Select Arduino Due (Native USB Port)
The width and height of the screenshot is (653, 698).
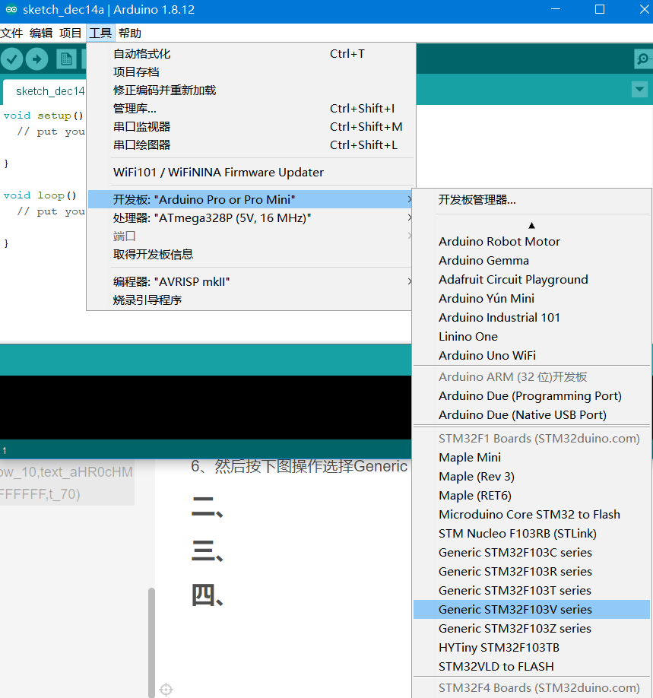532,415
